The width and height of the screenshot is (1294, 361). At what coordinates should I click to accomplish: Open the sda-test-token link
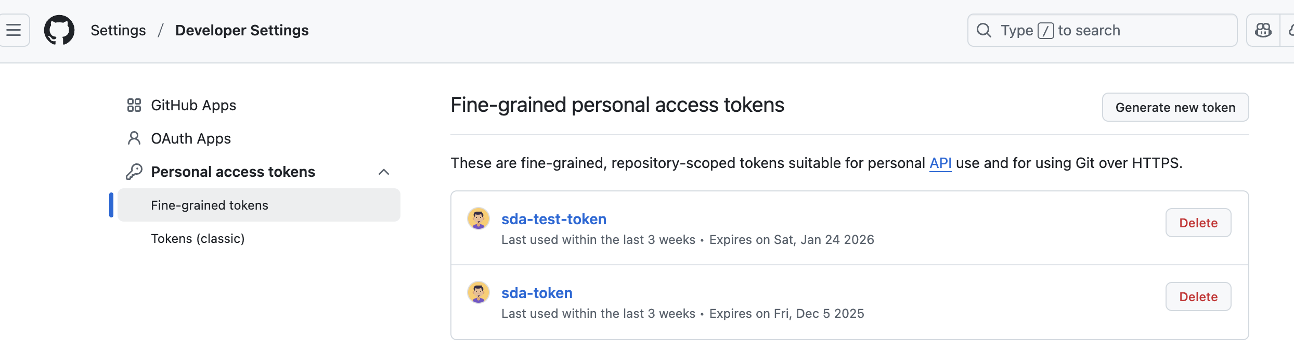(x=554, y=219)
